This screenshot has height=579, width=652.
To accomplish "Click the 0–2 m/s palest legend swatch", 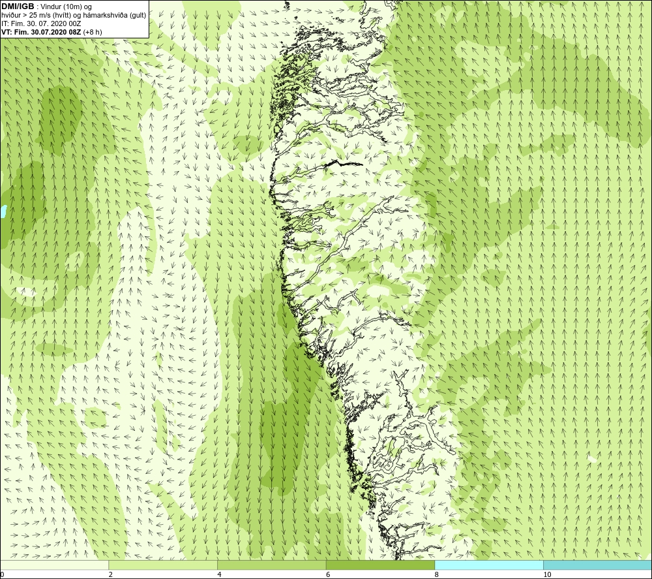I will point(55,565).
